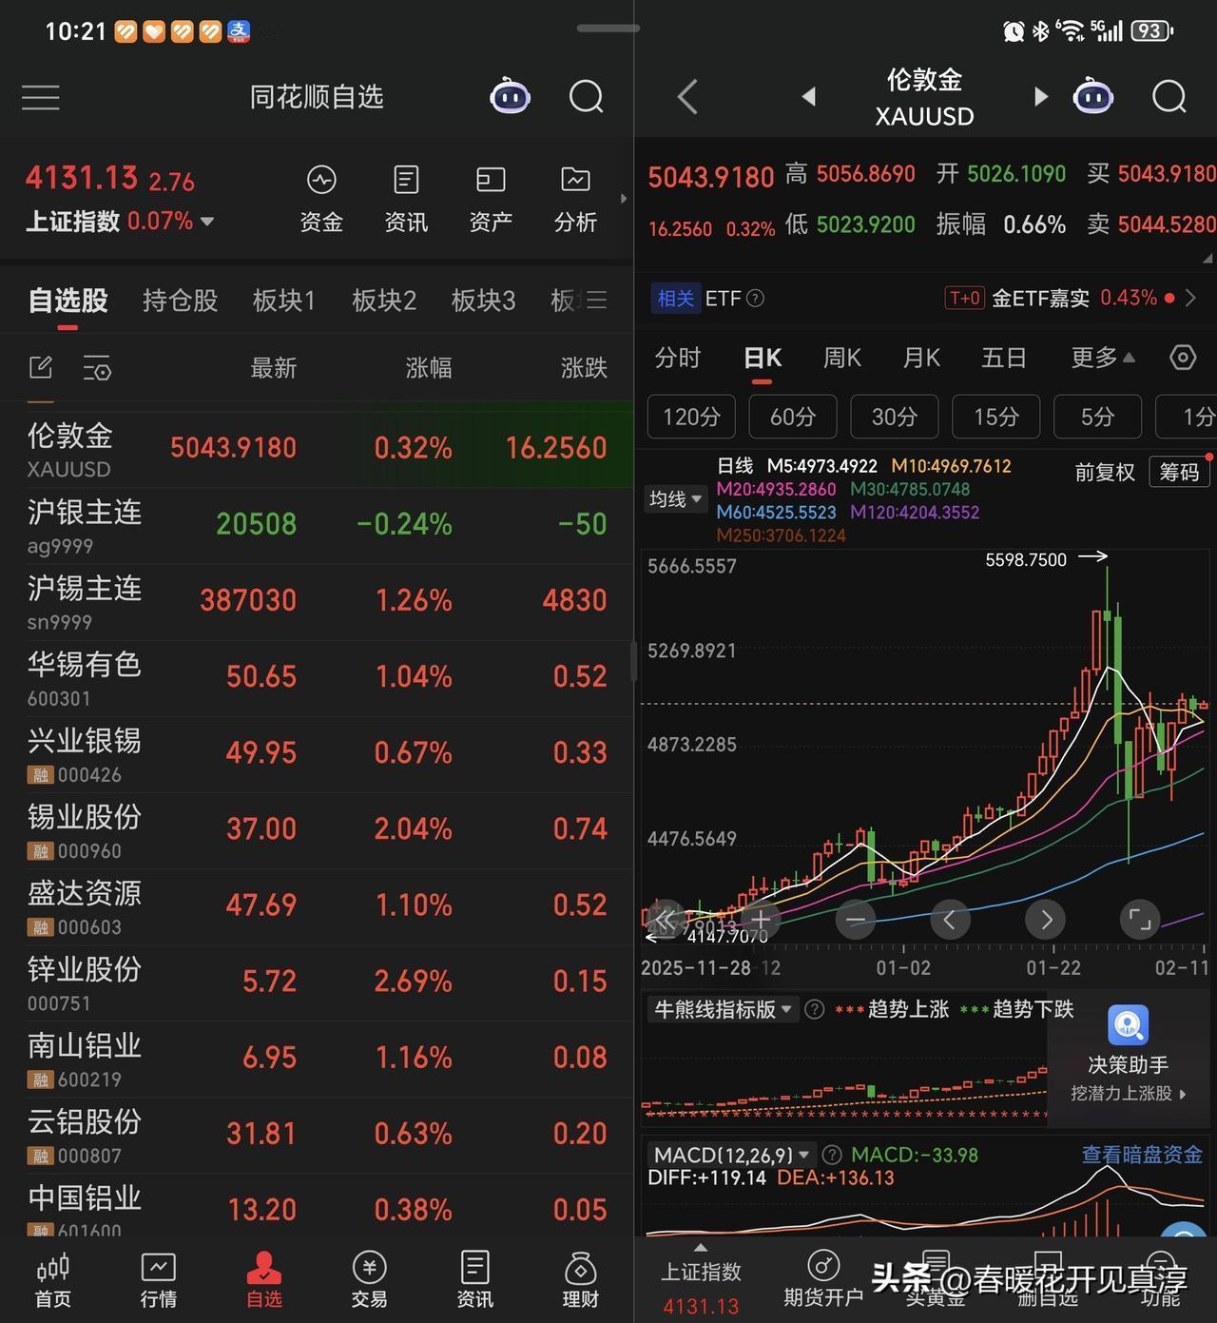Viewport: 1217px width, 1323px height.
Task: Expand the 上证指数 index dropdown arrow
Action: tap(206, 222)
